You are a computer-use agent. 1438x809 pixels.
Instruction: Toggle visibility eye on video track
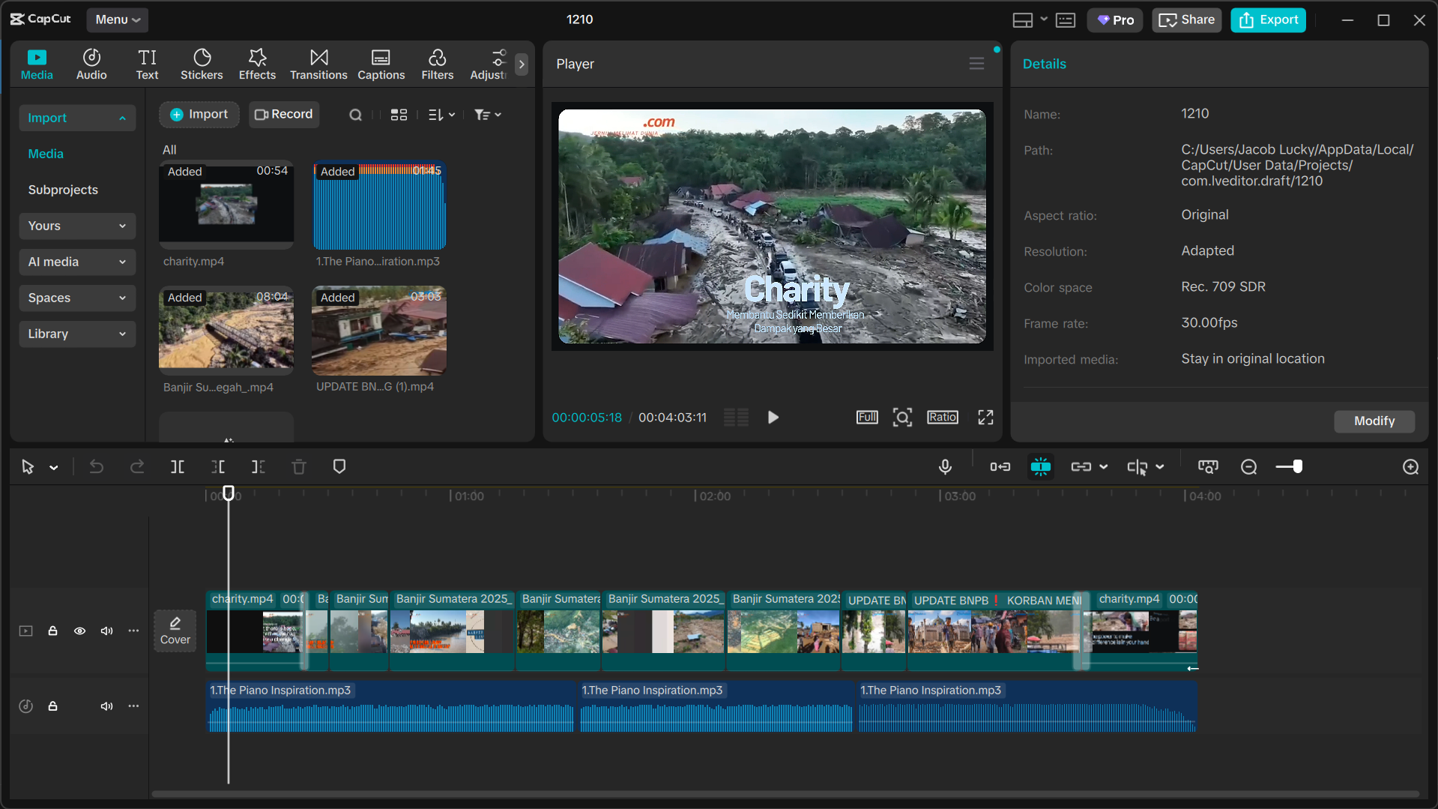click(x=79, y=631)
